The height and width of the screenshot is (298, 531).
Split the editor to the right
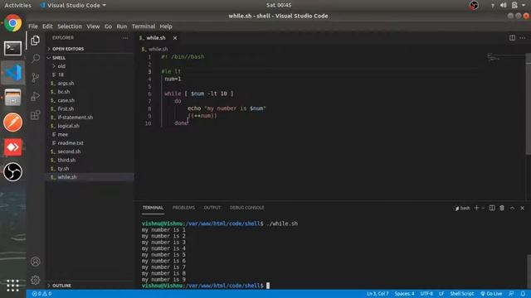(x=512, y=38)
